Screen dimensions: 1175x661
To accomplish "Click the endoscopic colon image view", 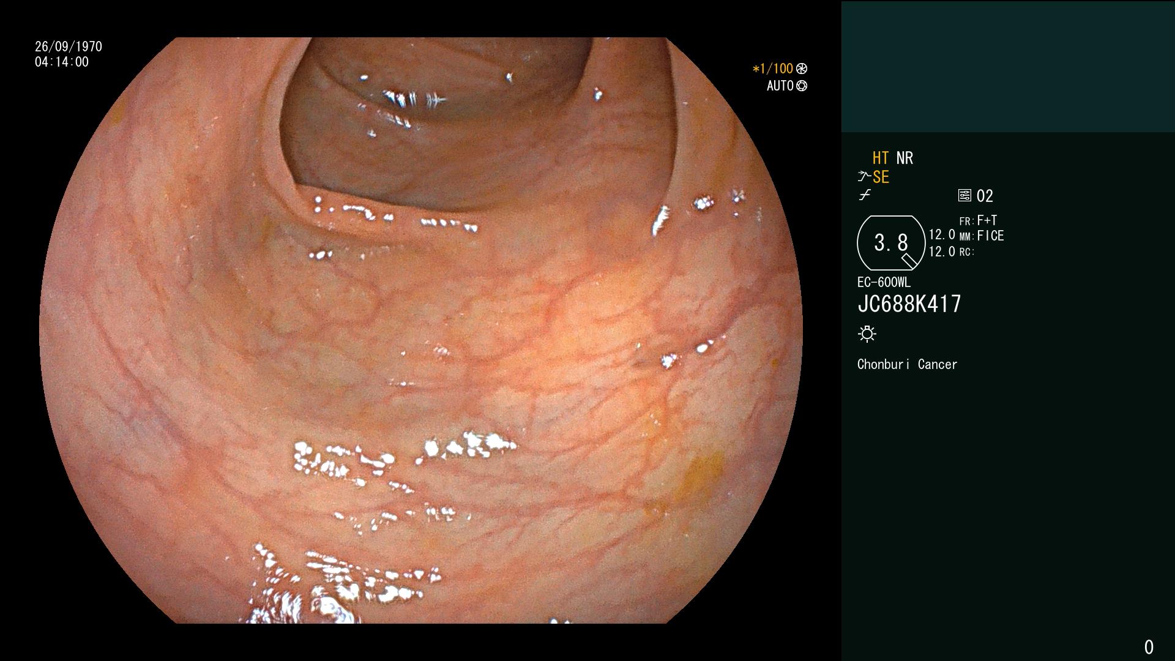I will tap(421, 330).
